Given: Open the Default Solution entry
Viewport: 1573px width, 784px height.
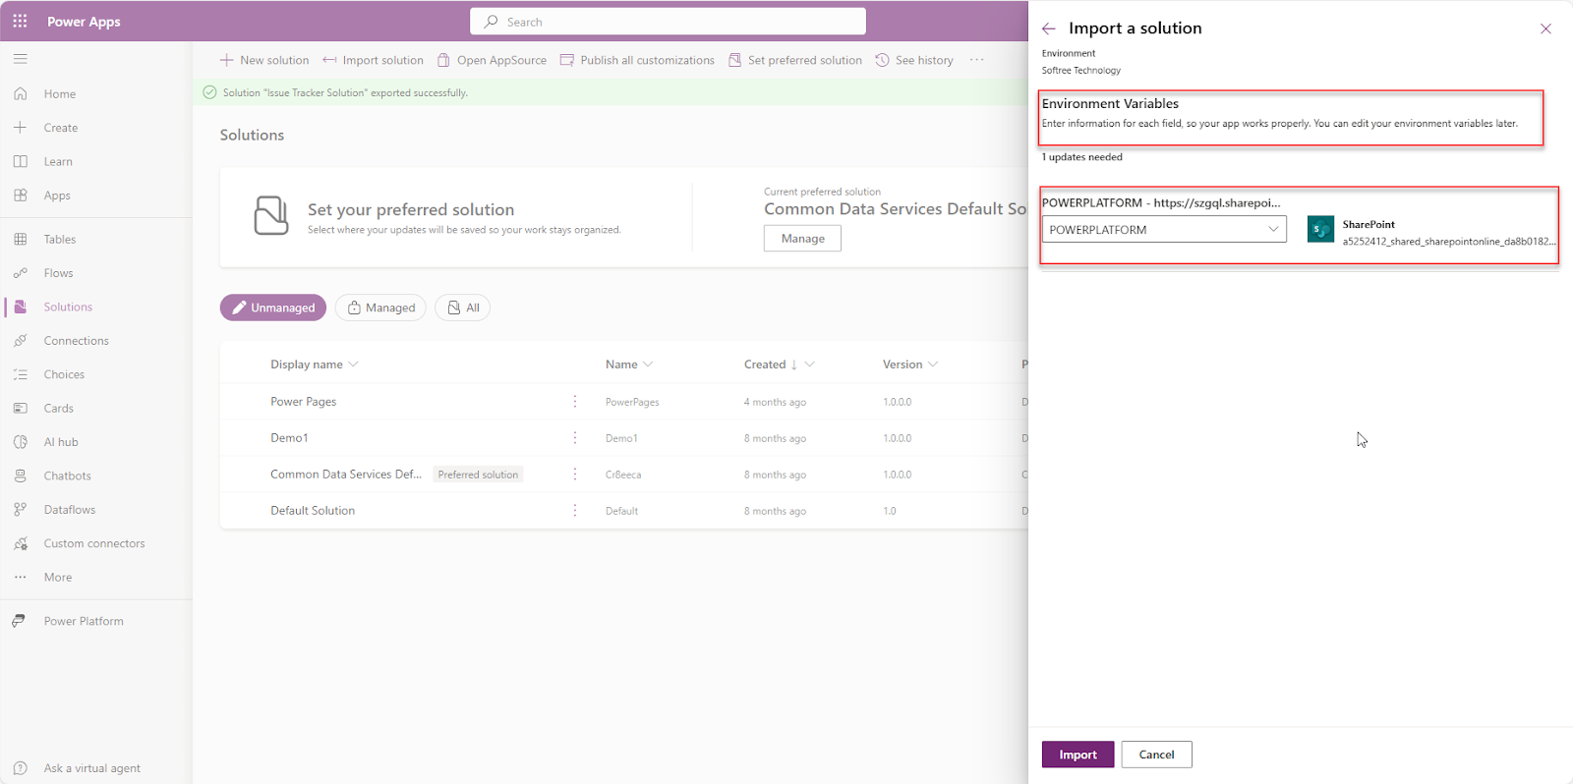Looking at the screenshot, I should pyautogui.click(x=313, y=510).
